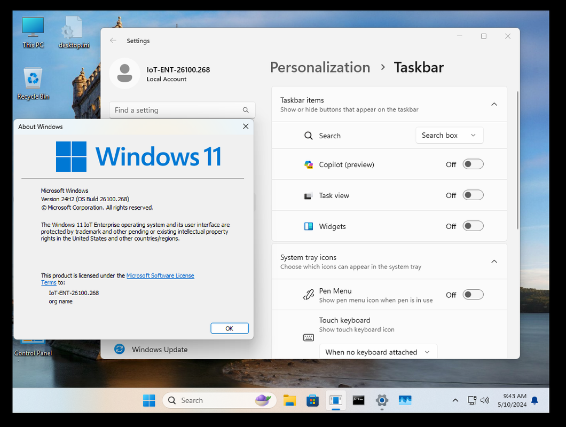Click the Settings gear on taskbar

(x=382, y=400)
